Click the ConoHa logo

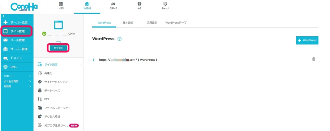point(24,7)
